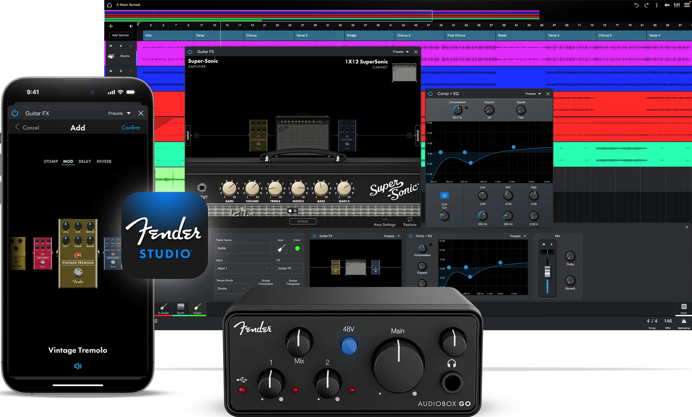Screen dimensions: 692x417
Task: Click the 1X12 SuperSonic cabinet thumbnail
Action: pos(404,73)
